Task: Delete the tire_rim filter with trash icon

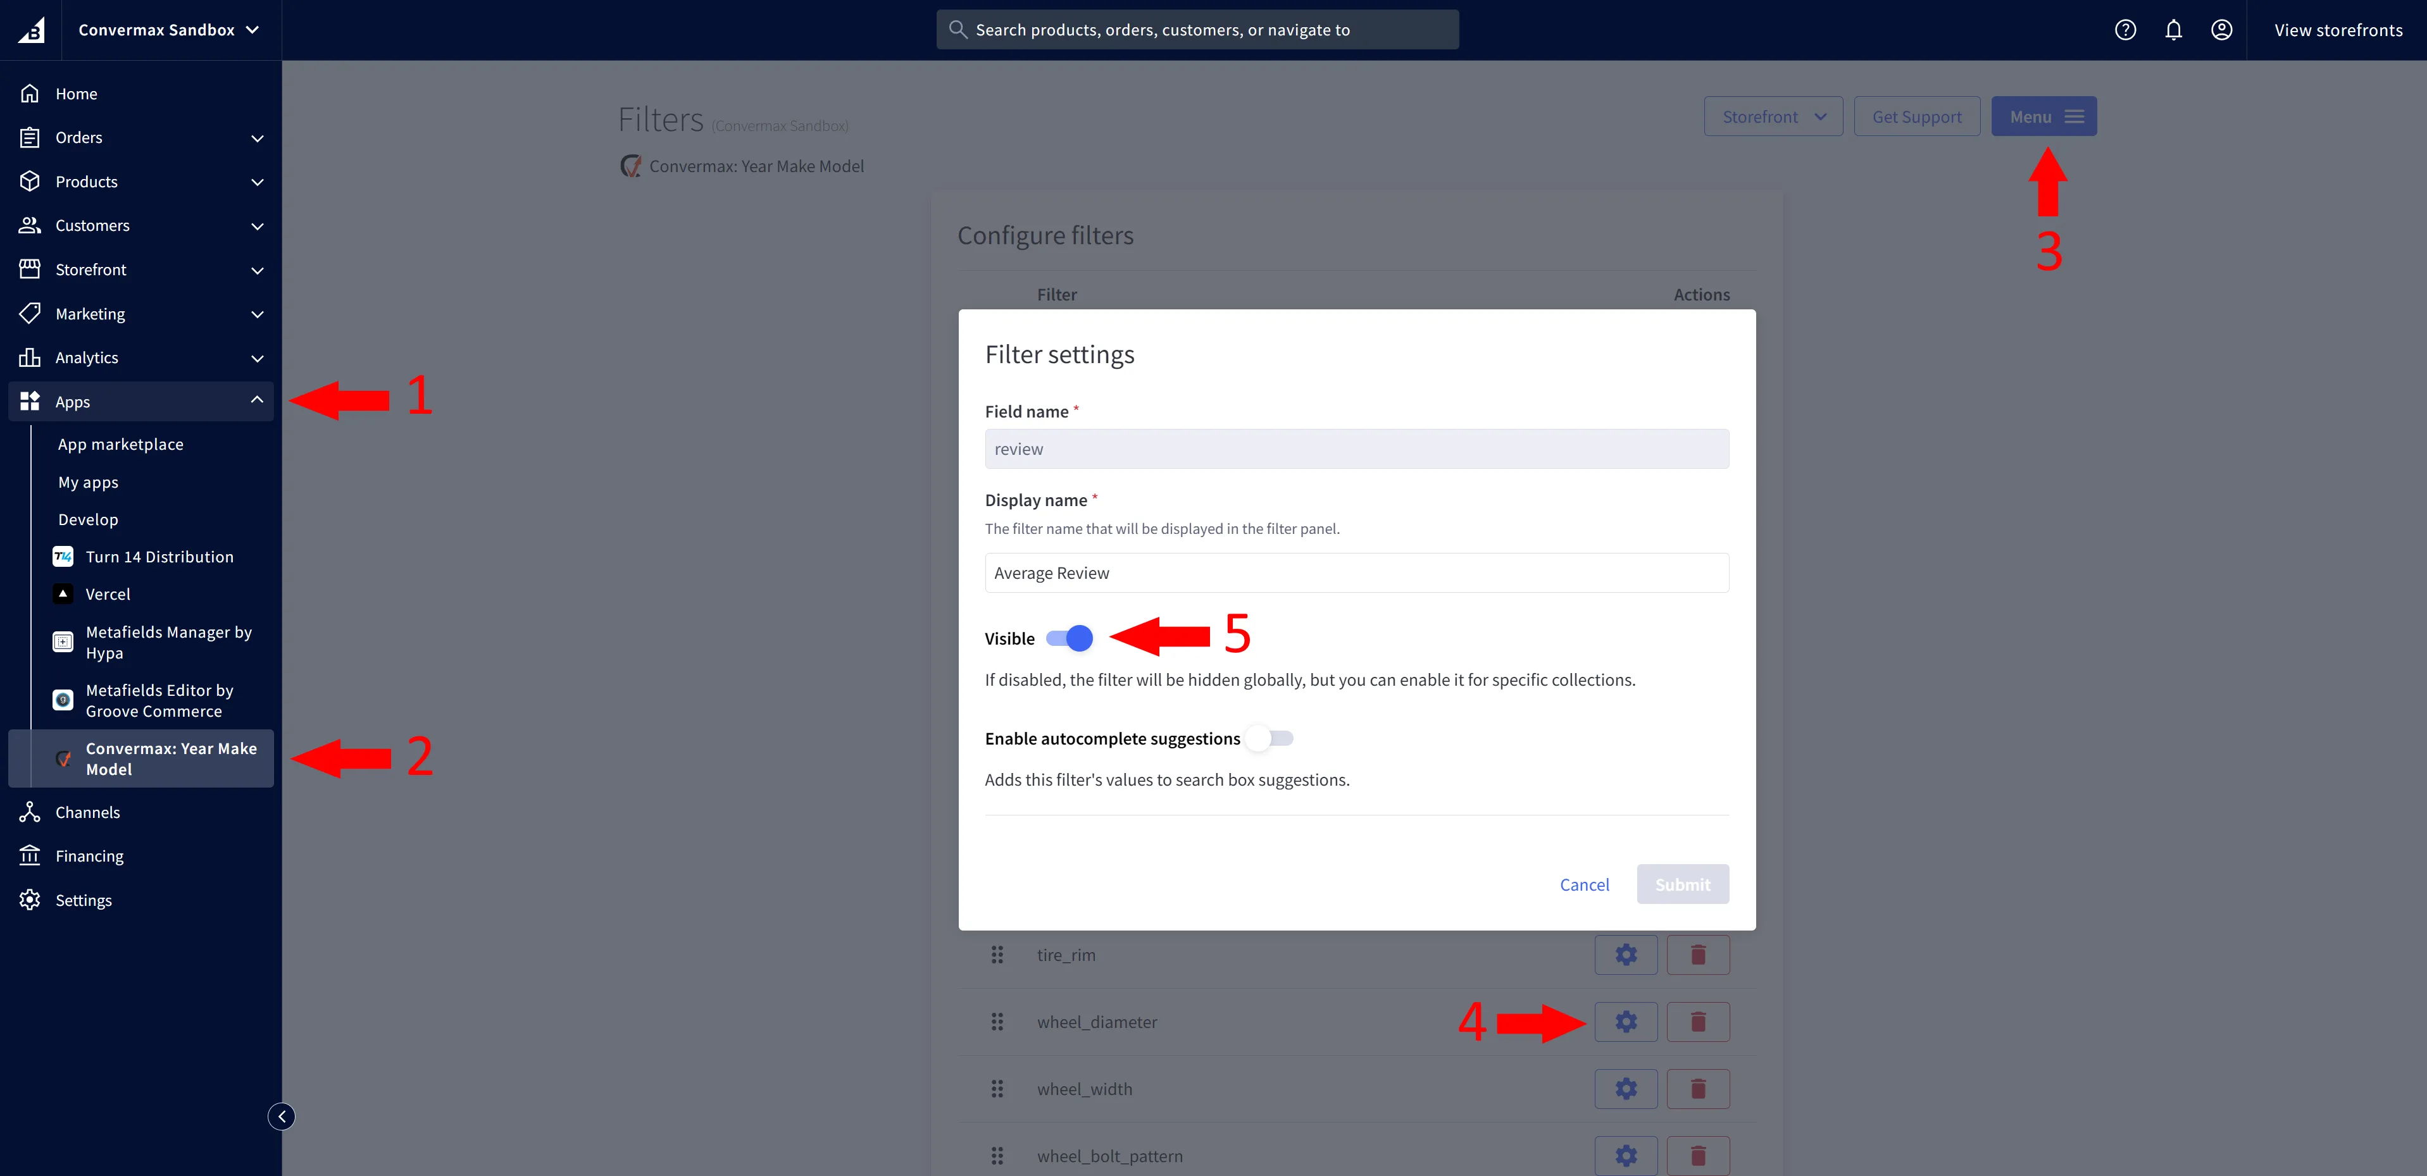Action: [1697, 955]
